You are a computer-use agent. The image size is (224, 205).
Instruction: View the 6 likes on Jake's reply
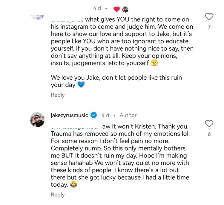pyautogui.click(x=209, y=134)
